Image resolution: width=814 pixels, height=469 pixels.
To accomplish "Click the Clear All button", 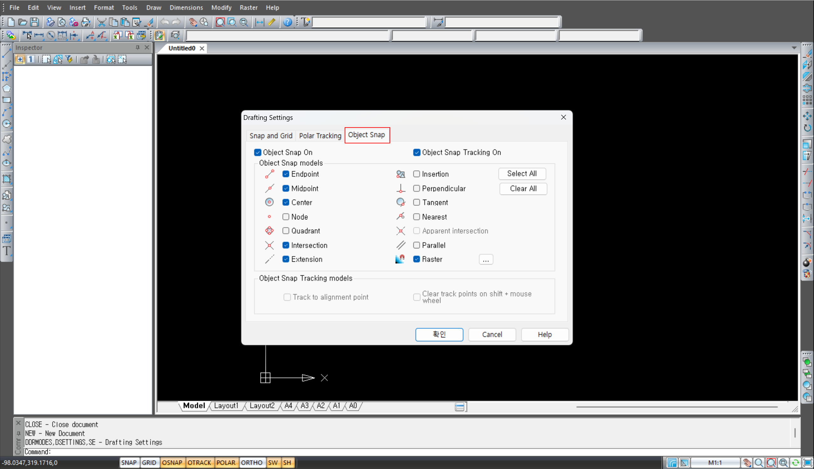I will pos(523,189).
